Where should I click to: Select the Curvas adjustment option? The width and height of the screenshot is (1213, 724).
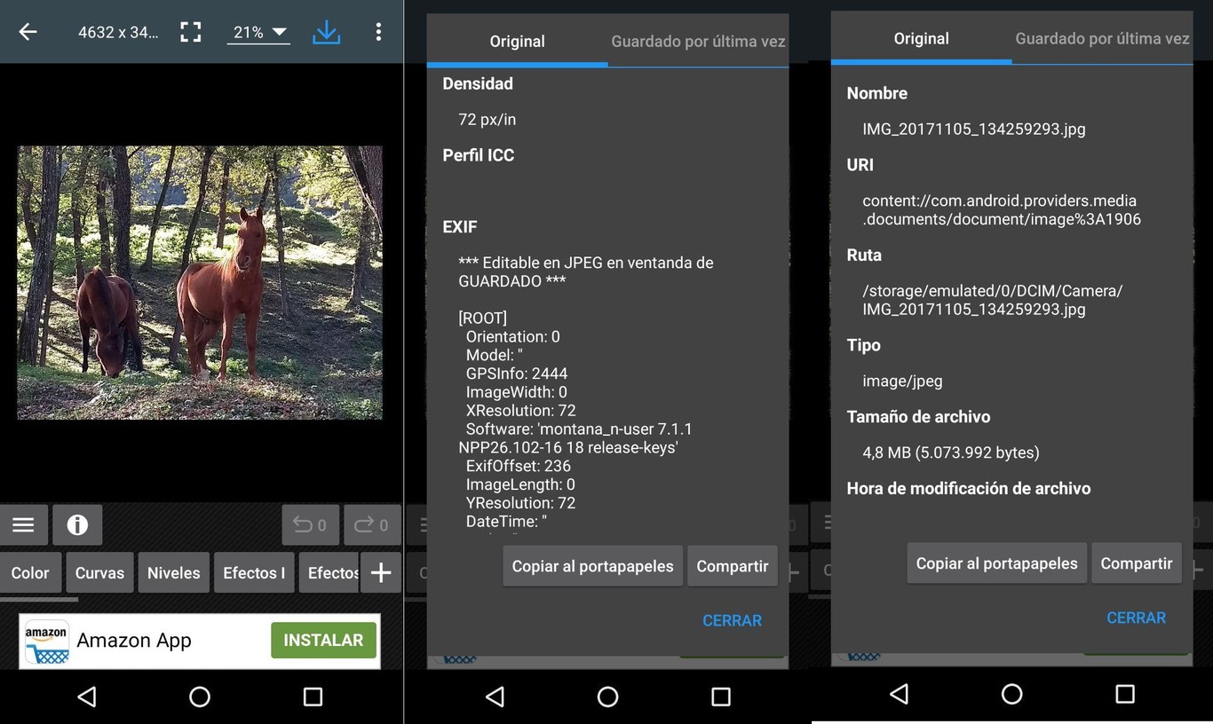(99, 572)
